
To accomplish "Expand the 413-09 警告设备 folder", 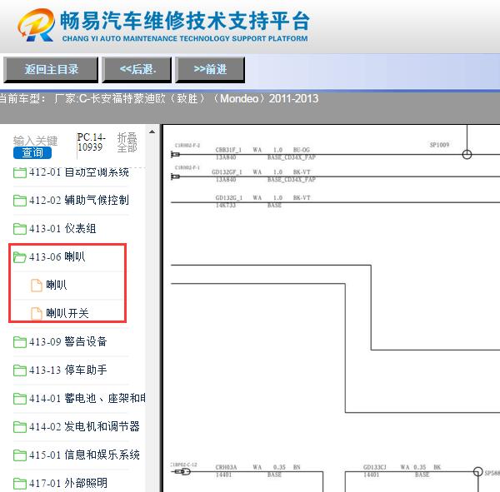I will coord(68,341).
